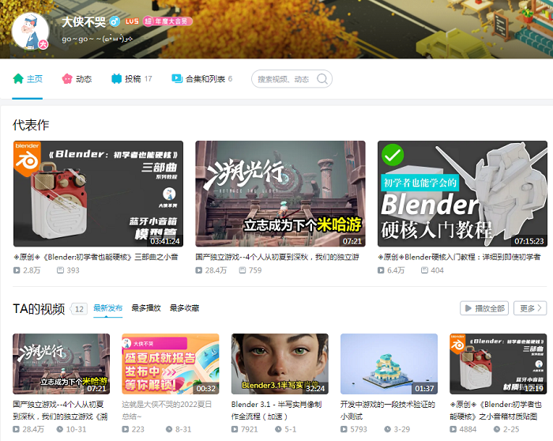Click the blue TV icon for 投稿

point(116,79)
